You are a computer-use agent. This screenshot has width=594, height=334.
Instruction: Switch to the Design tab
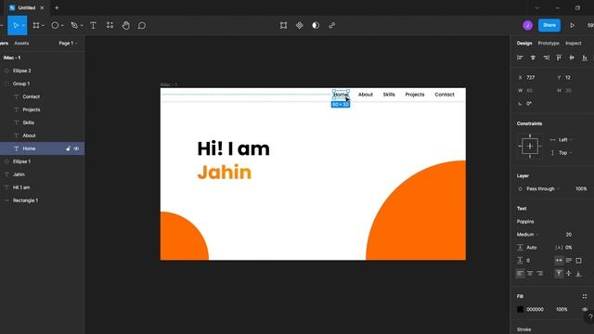pyautogui.click(x=524, y=44)
